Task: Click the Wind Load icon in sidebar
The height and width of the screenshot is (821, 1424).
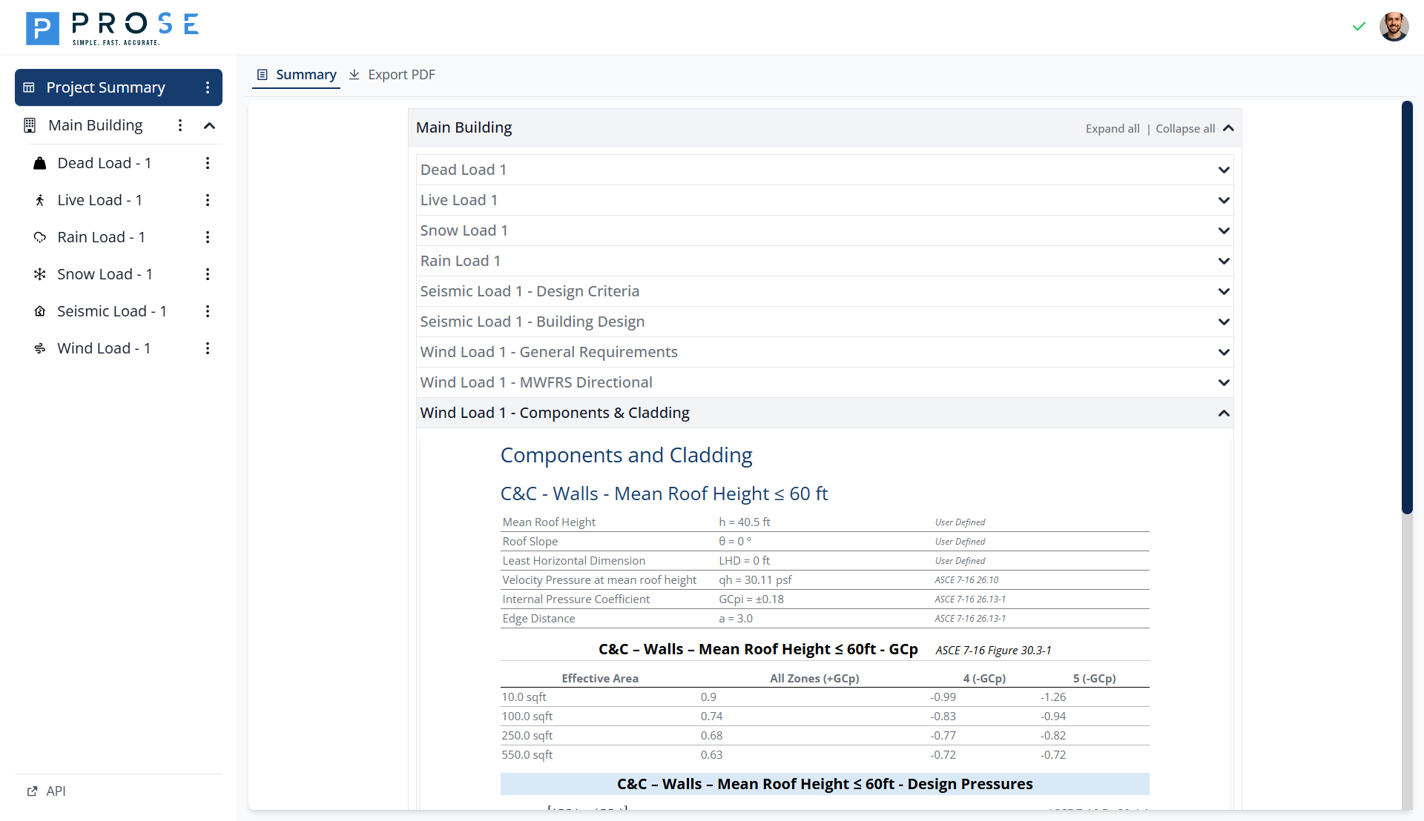Action: (x=39, y=348)
